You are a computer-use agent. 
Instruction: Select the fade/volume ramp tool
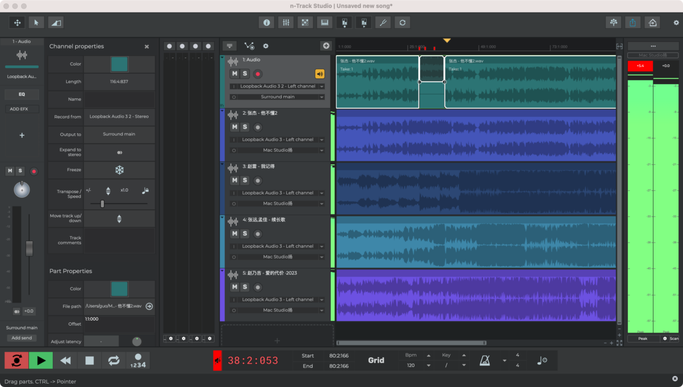[56, 22]
